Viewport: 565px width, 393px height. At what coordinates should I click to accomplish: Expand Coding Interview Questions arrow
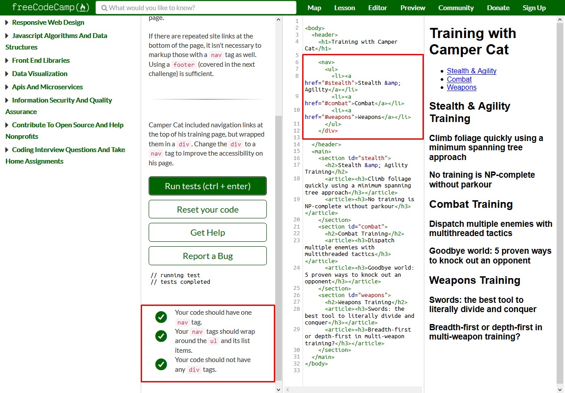point(7,150)
